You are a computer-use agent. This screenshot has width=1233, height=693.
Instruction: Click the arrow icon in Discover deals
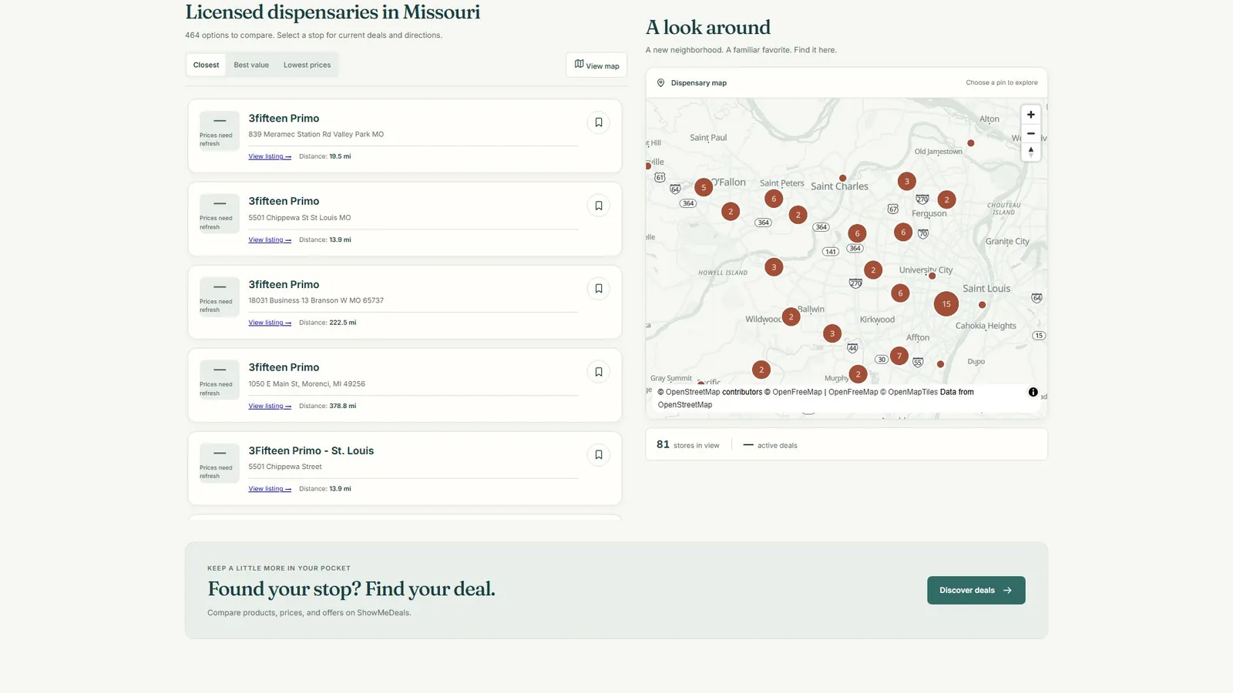click(x=1007, y=591)
